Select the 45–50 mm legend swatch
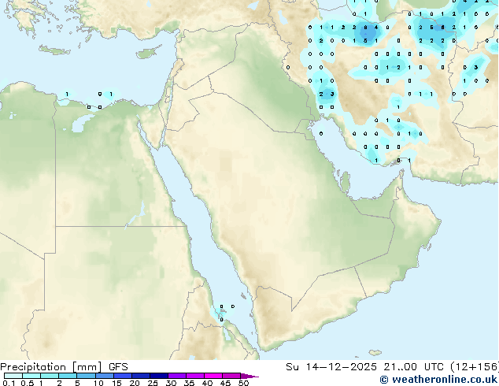 pos(231,376)
